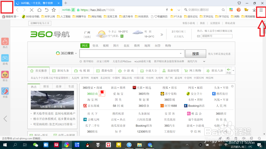Expand the search box suggestion arrow
Image resolution: width=266 pixels, height=149 pixels.
point(181,53)
